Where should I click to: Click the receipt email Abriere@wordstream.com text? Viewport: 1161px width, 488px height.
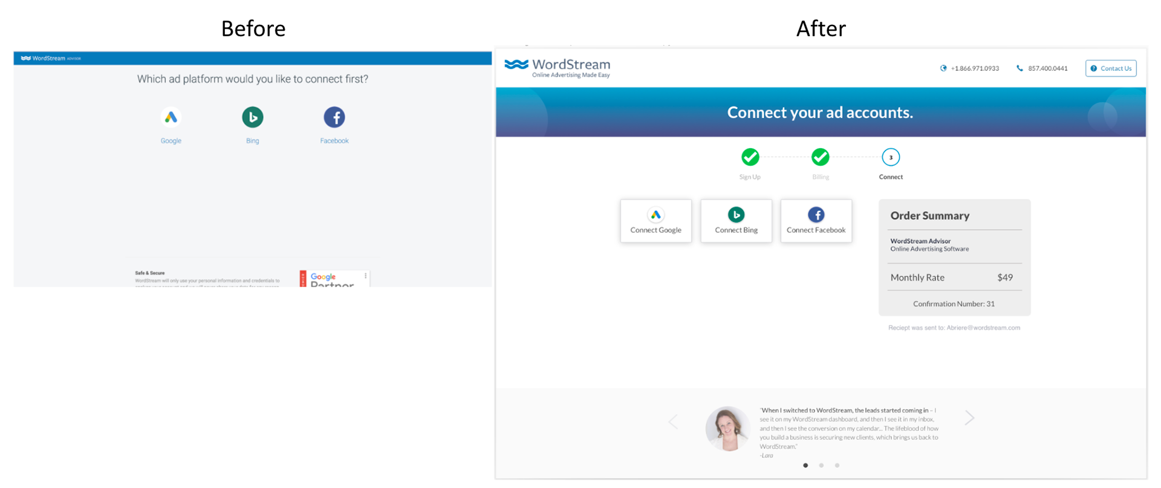(x=983, y=328)
